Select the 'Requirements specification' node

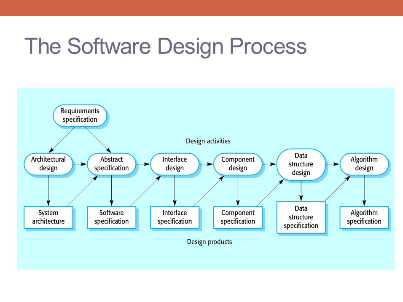pyautogui.click(x=80, y=115)
